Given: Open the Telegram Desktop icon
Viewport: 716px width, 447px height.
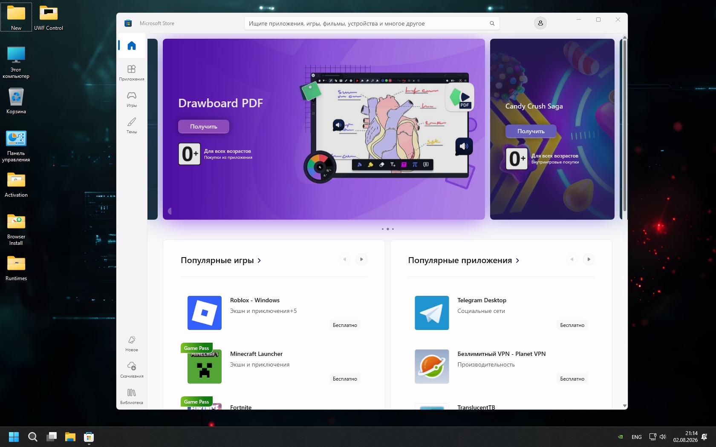Looking at the screenshot, I should point(432,313).
